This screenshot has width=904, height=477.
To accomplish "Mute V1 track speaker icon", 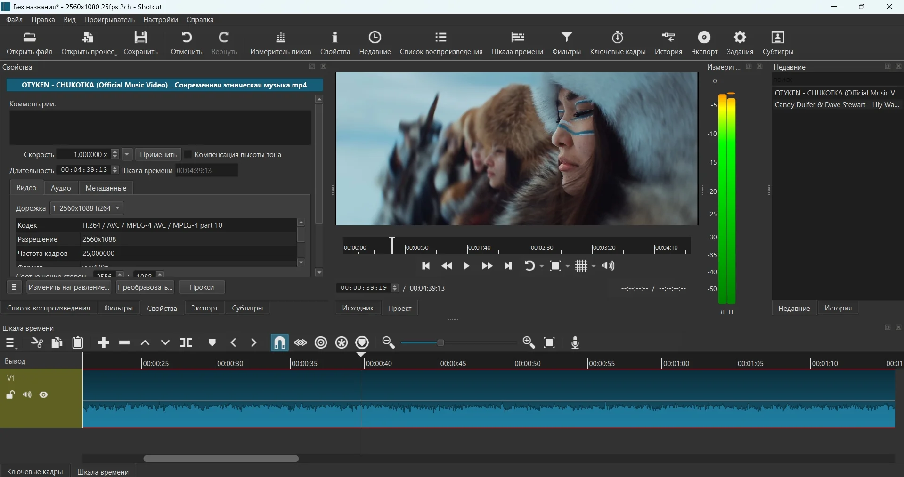I will click(27, 395).
